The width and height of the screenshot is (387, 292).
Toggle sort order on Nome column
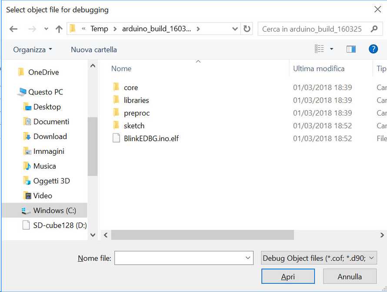point(121,69)
